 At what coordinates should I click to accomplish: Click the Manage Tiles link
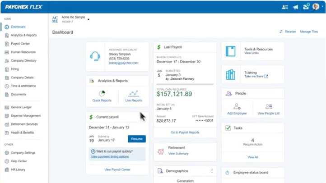(x=309, y=32)
